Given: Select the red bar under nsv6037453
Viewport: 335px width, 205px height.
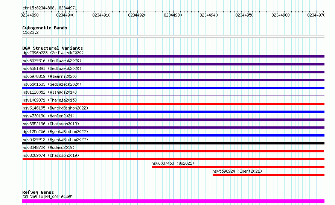Looking at the screenshot, I should 238,167.
